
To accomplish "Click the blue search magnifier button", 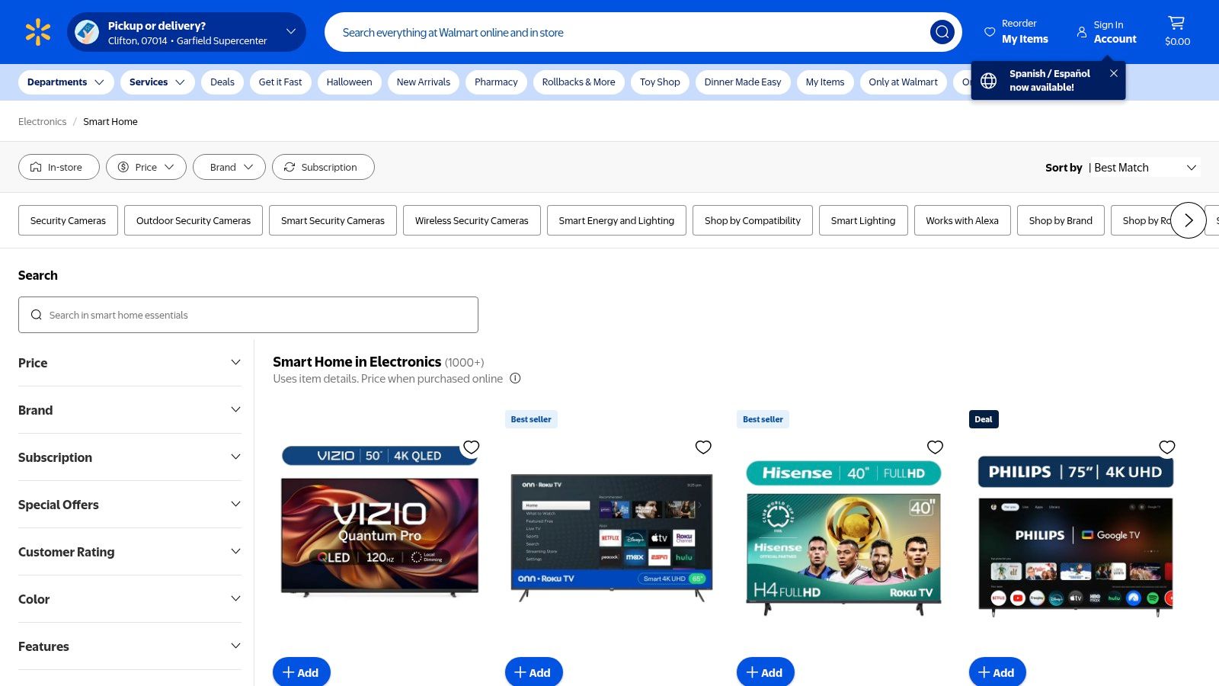I will tap(942, 32).
